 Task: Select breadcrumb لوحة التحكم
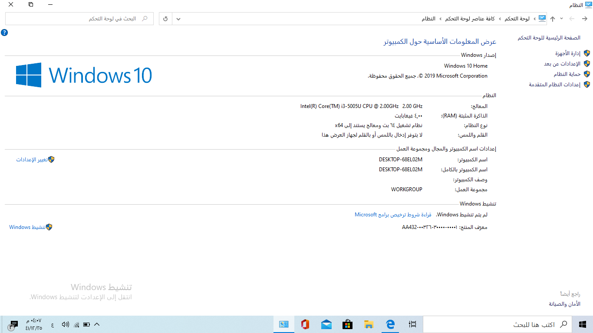click(517, 19)
